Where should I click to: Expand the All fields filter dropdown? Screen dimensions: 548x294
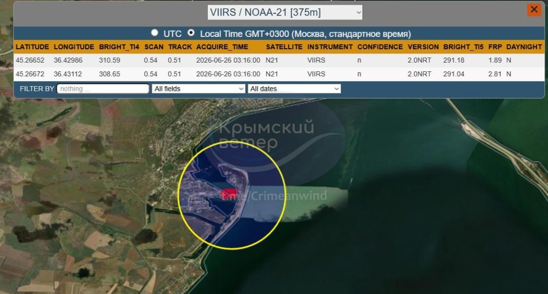point(198,89)
